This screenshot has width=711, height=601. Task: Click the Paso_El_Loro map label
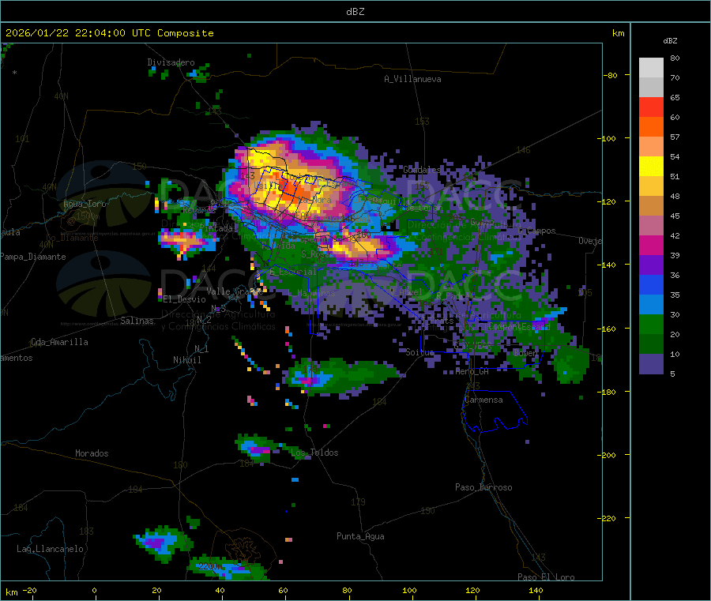[547, 577]
